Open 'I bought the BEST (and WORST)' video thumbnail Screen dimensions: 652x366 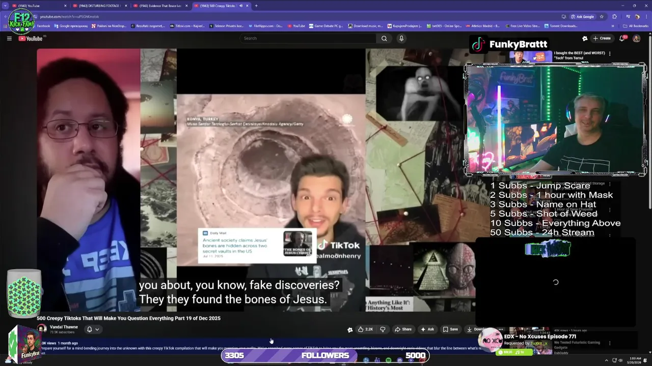tap(530, 57)
